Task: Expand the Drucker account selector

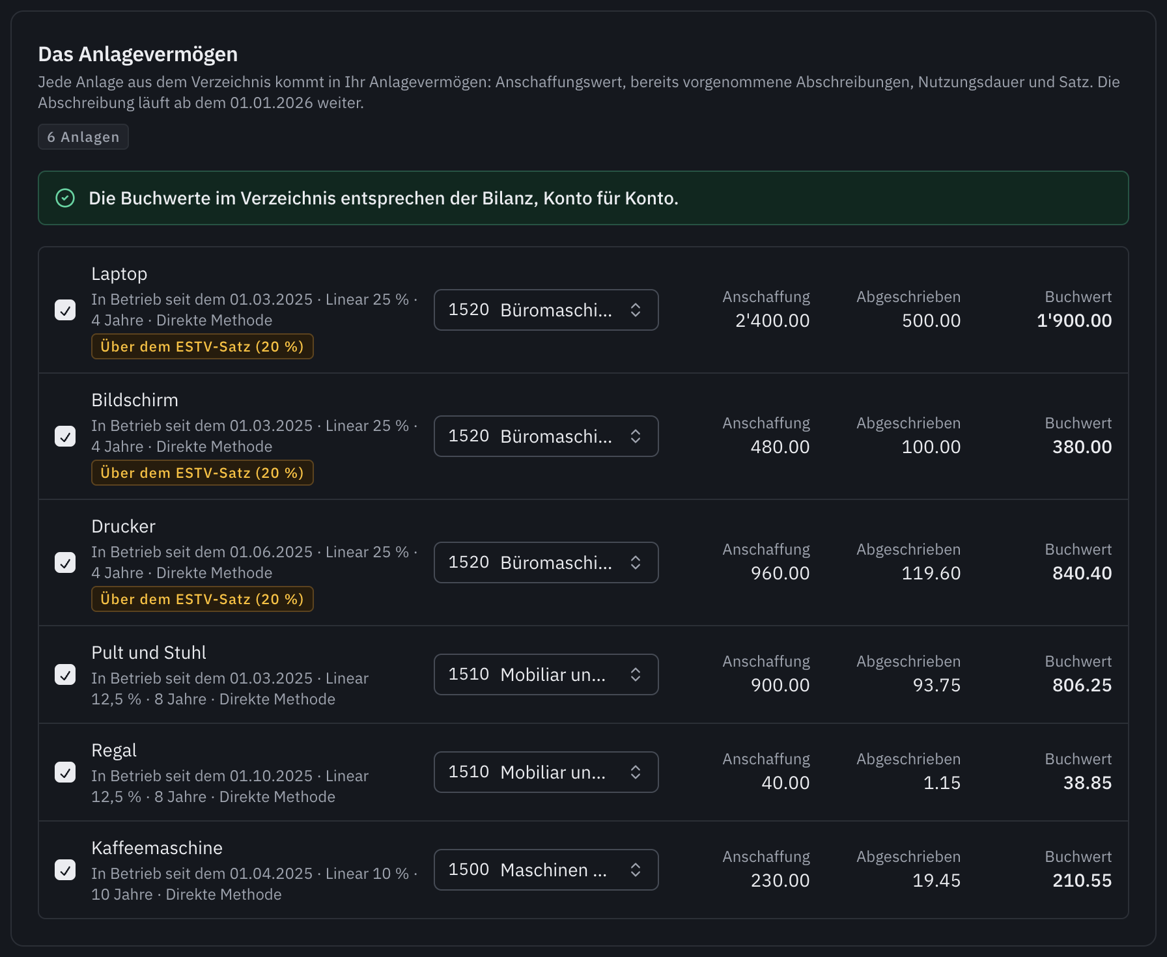Action: click(546, 562)
